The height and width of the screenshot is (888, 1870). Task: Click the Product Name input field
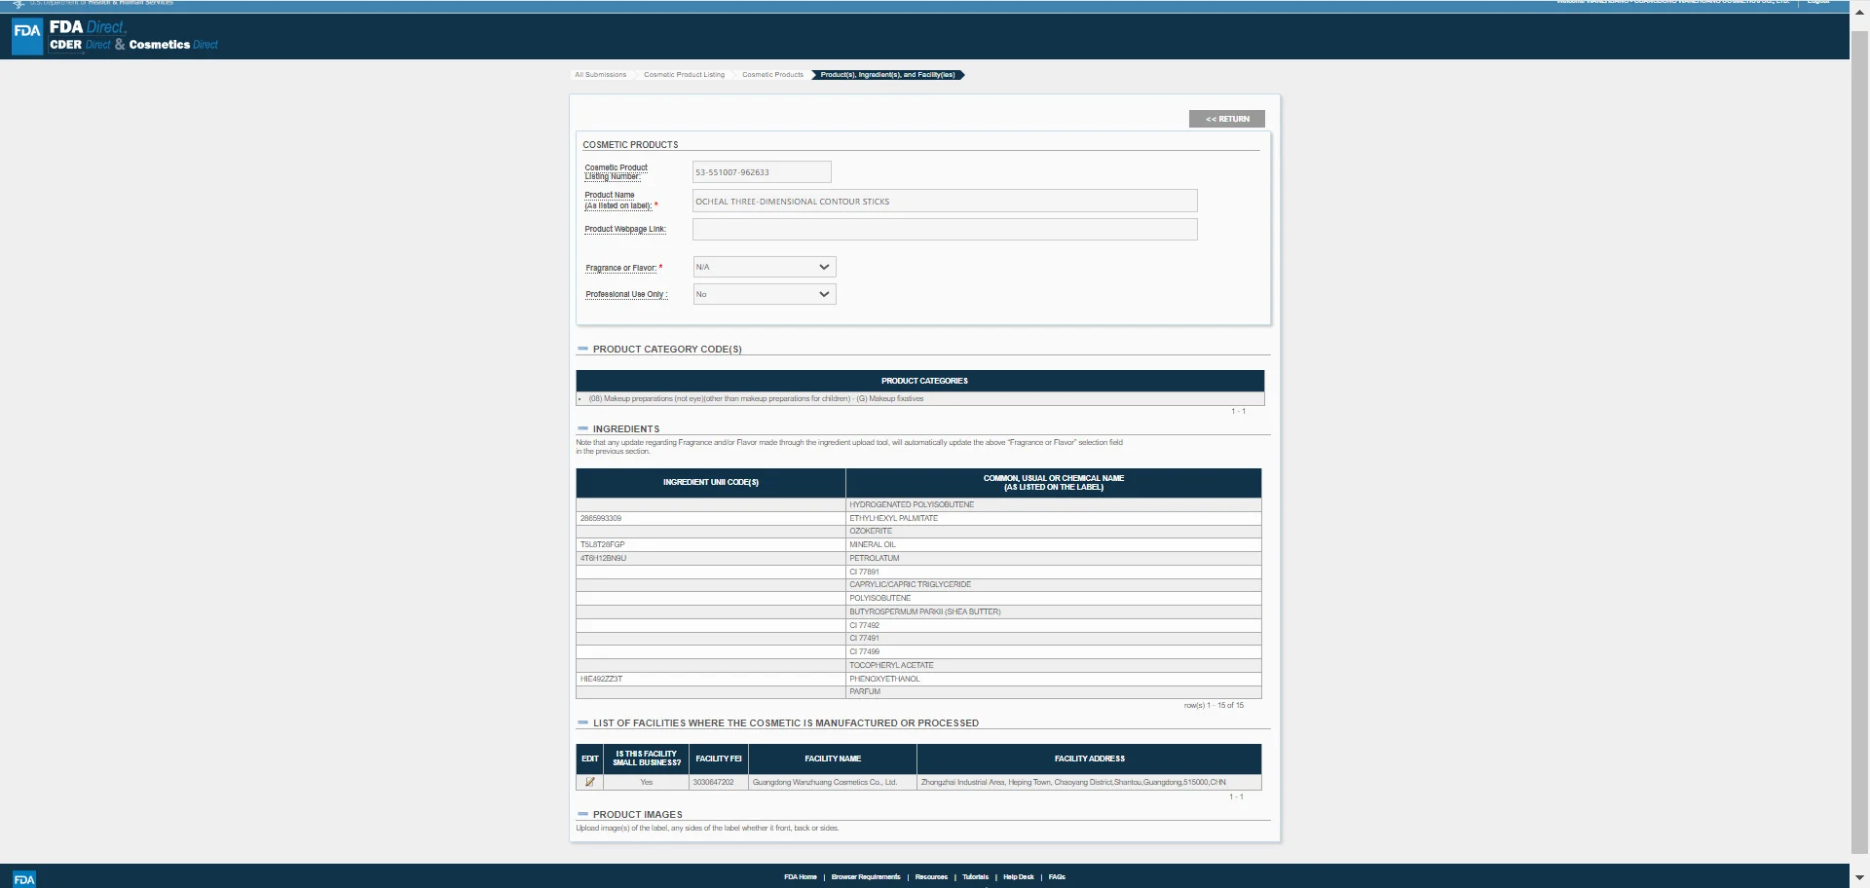coord(945,201)
